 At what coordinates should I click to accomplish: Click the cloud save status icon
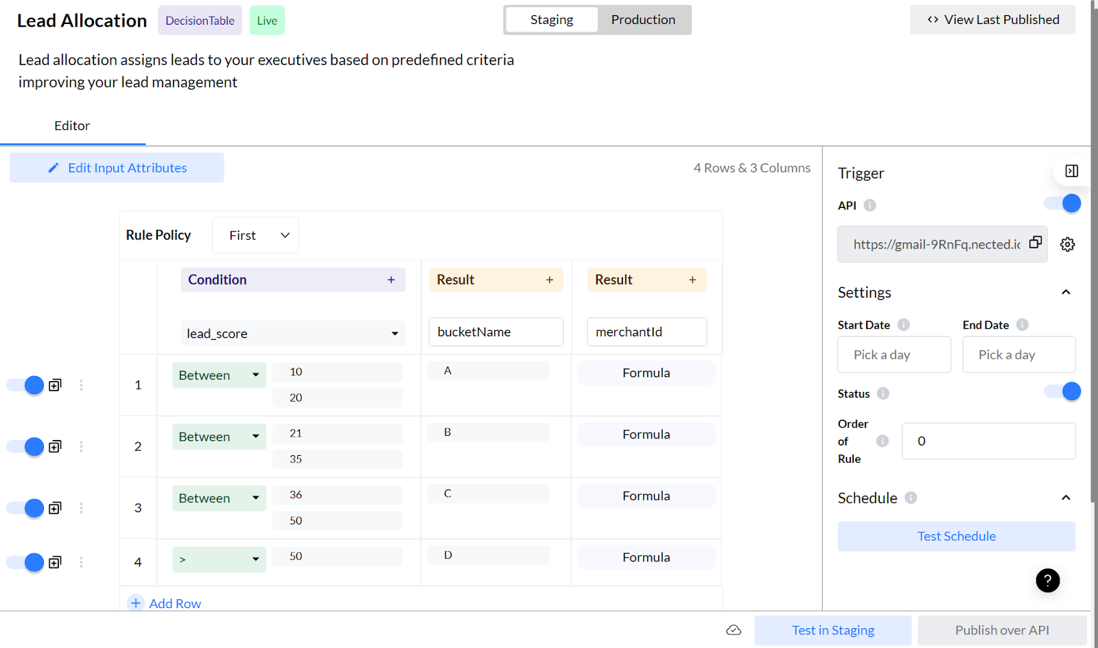point(734,630)
